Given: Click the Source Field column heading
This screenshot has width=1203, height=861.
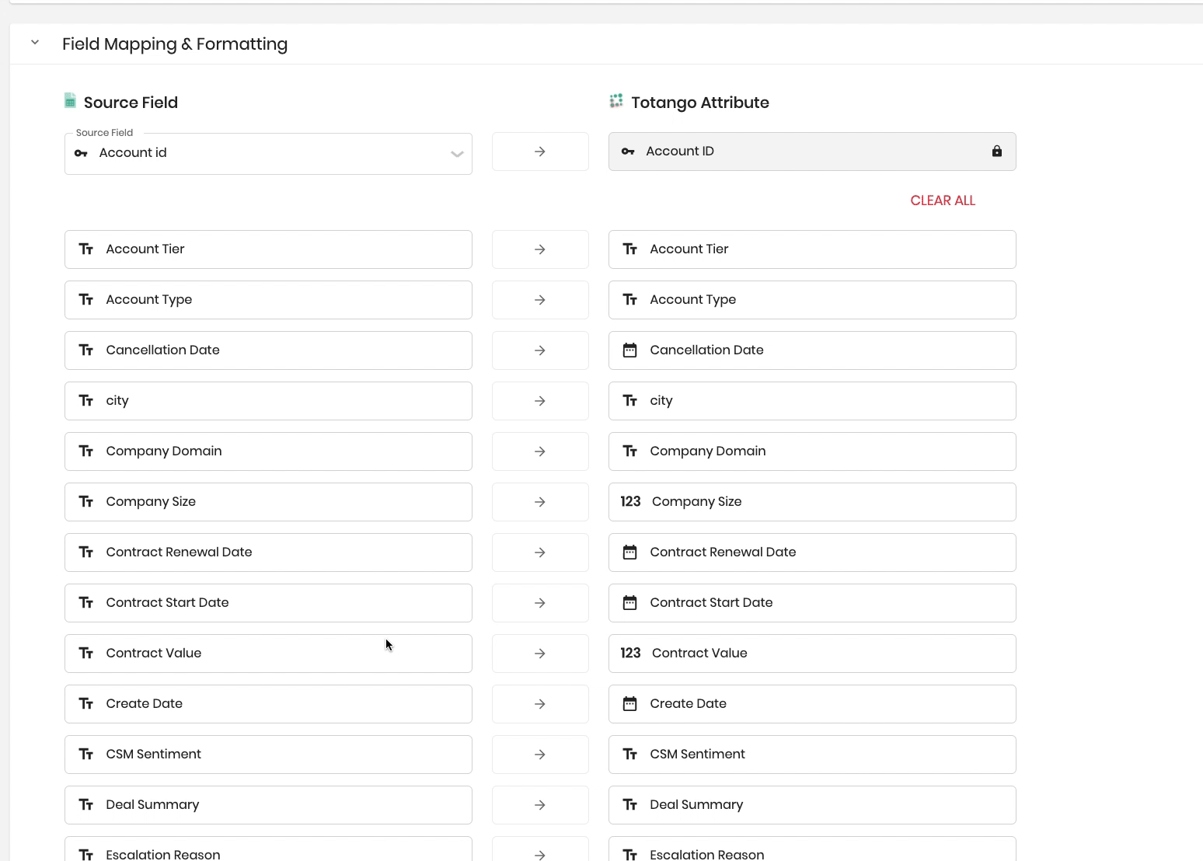Looking at the screenshot, I should point(131,103).
